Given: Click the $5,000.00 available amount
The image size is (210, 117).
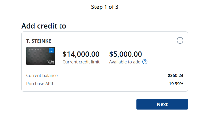Looking at the screenshot, I should click(x=125, y=54).
